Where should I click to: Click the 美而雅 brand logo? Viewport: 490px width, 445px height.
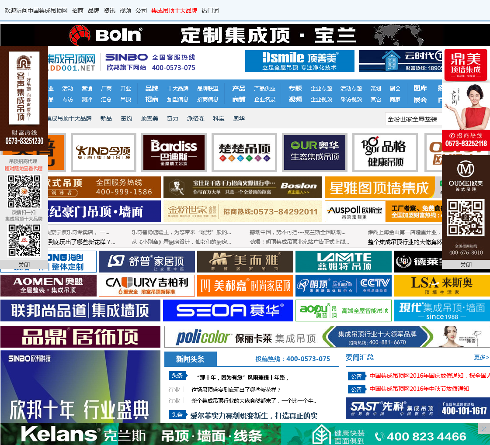[x=245, y=262]
